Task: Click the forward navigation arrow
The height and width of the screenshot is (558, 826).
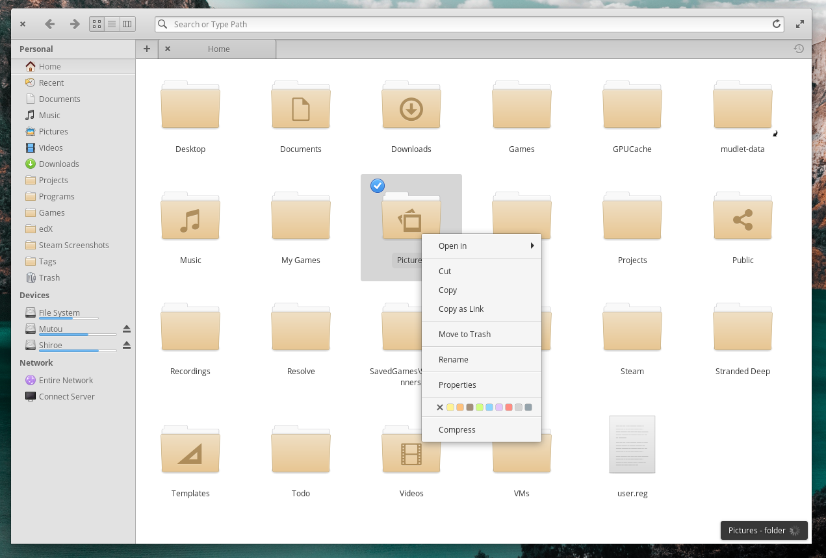Action: pos(75,24)
